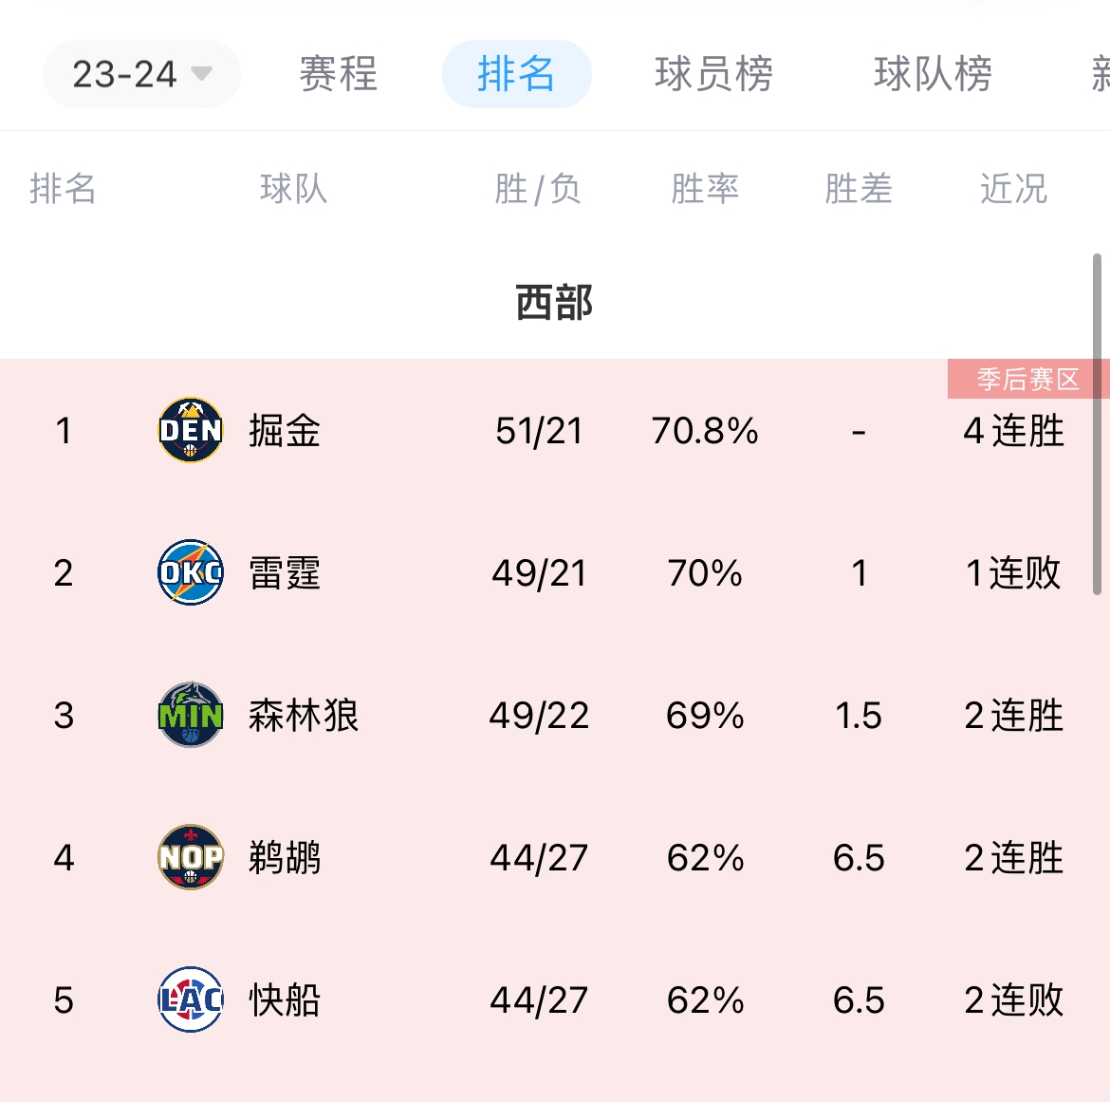Screen dimensions: 1110x1102
Task: Click the 近况 column header
Action: click(1013, 189)
